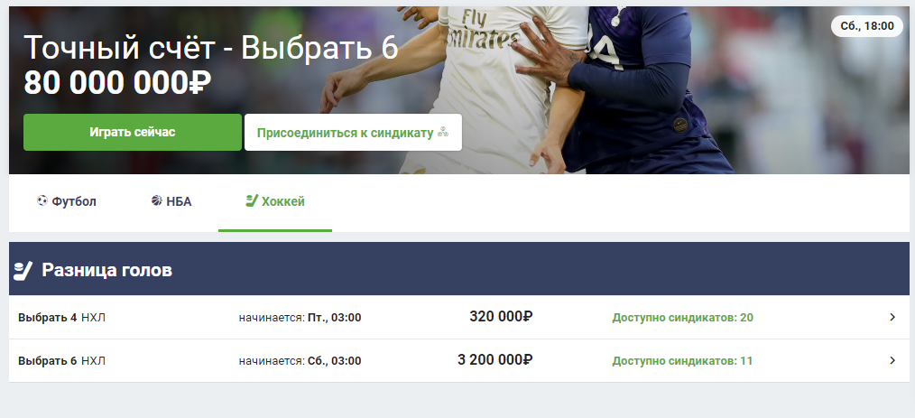Click the Разница голов section header text
Viewport: 915px width, 418px height.
(106, 270)
